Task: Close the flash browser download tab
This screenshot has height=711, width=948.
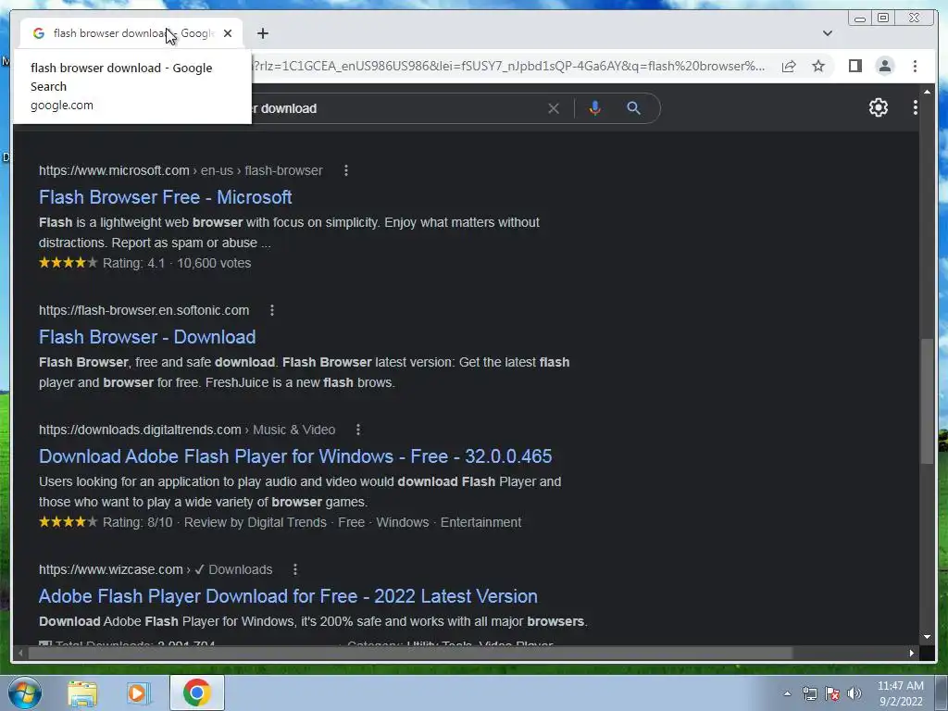Action: tap(228, 33)
